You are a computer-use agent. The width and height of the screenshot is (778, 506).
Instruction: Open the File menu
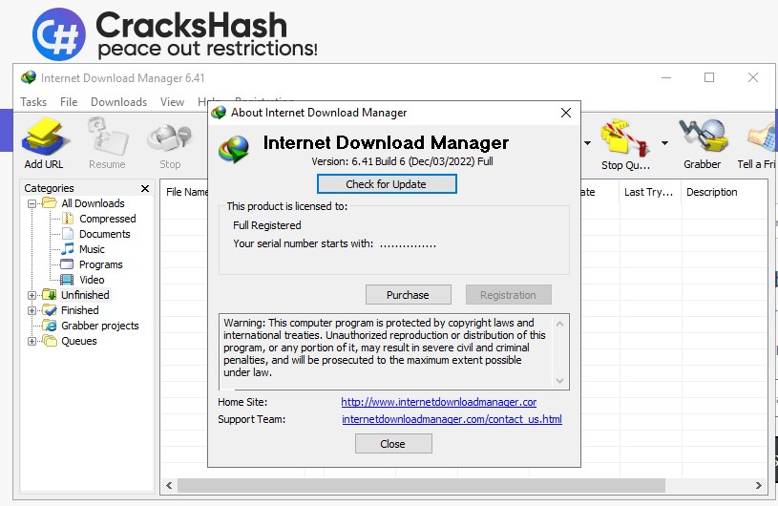(69, 102)
